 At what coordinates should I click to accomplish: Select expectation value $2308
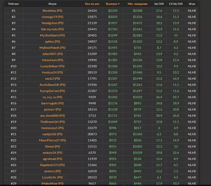[137, 11]
